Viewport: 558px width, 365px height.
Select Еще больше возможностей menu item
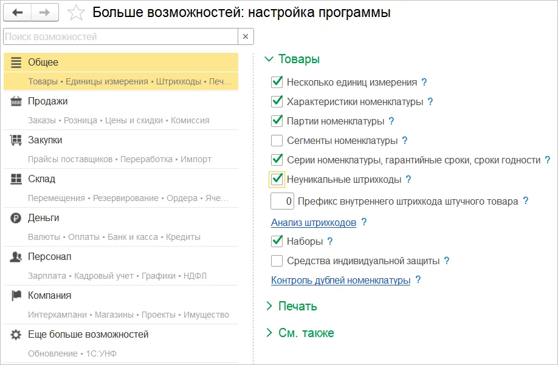pyautogui.click(x=88, y=335)
